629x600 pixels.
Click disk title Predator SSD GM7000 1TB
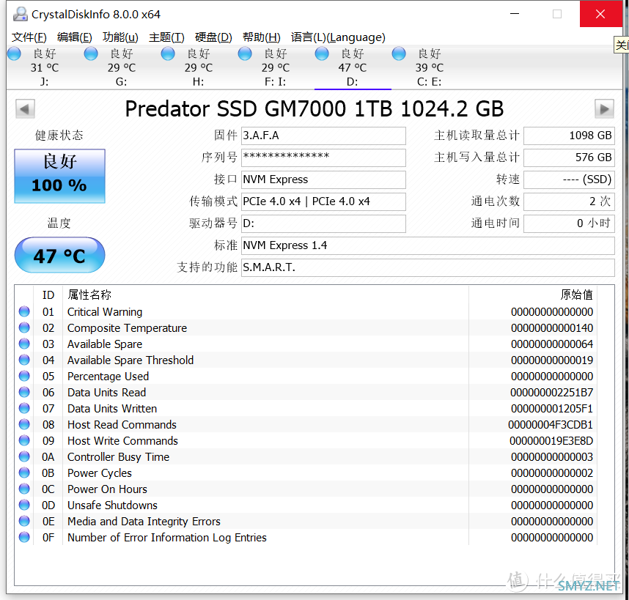click(x=314, y=108)
